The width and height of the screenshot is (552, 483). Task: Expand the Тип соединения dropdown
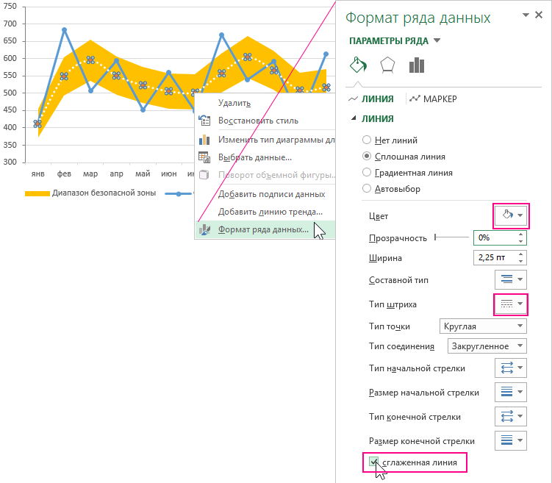487,346
